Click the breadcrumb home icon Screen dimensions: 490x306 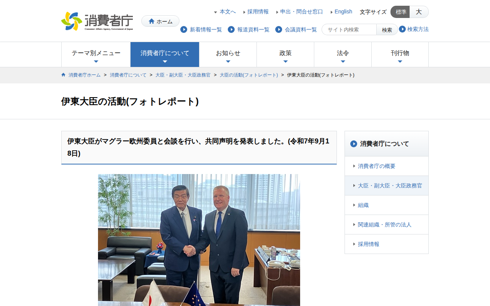click(64, 75)
